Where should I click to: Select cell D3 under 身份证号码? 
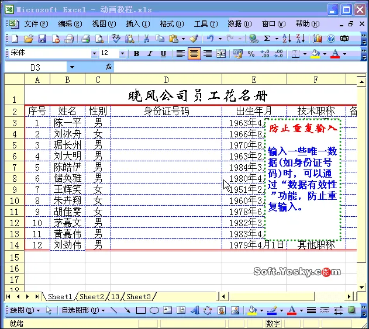(166, 123)
